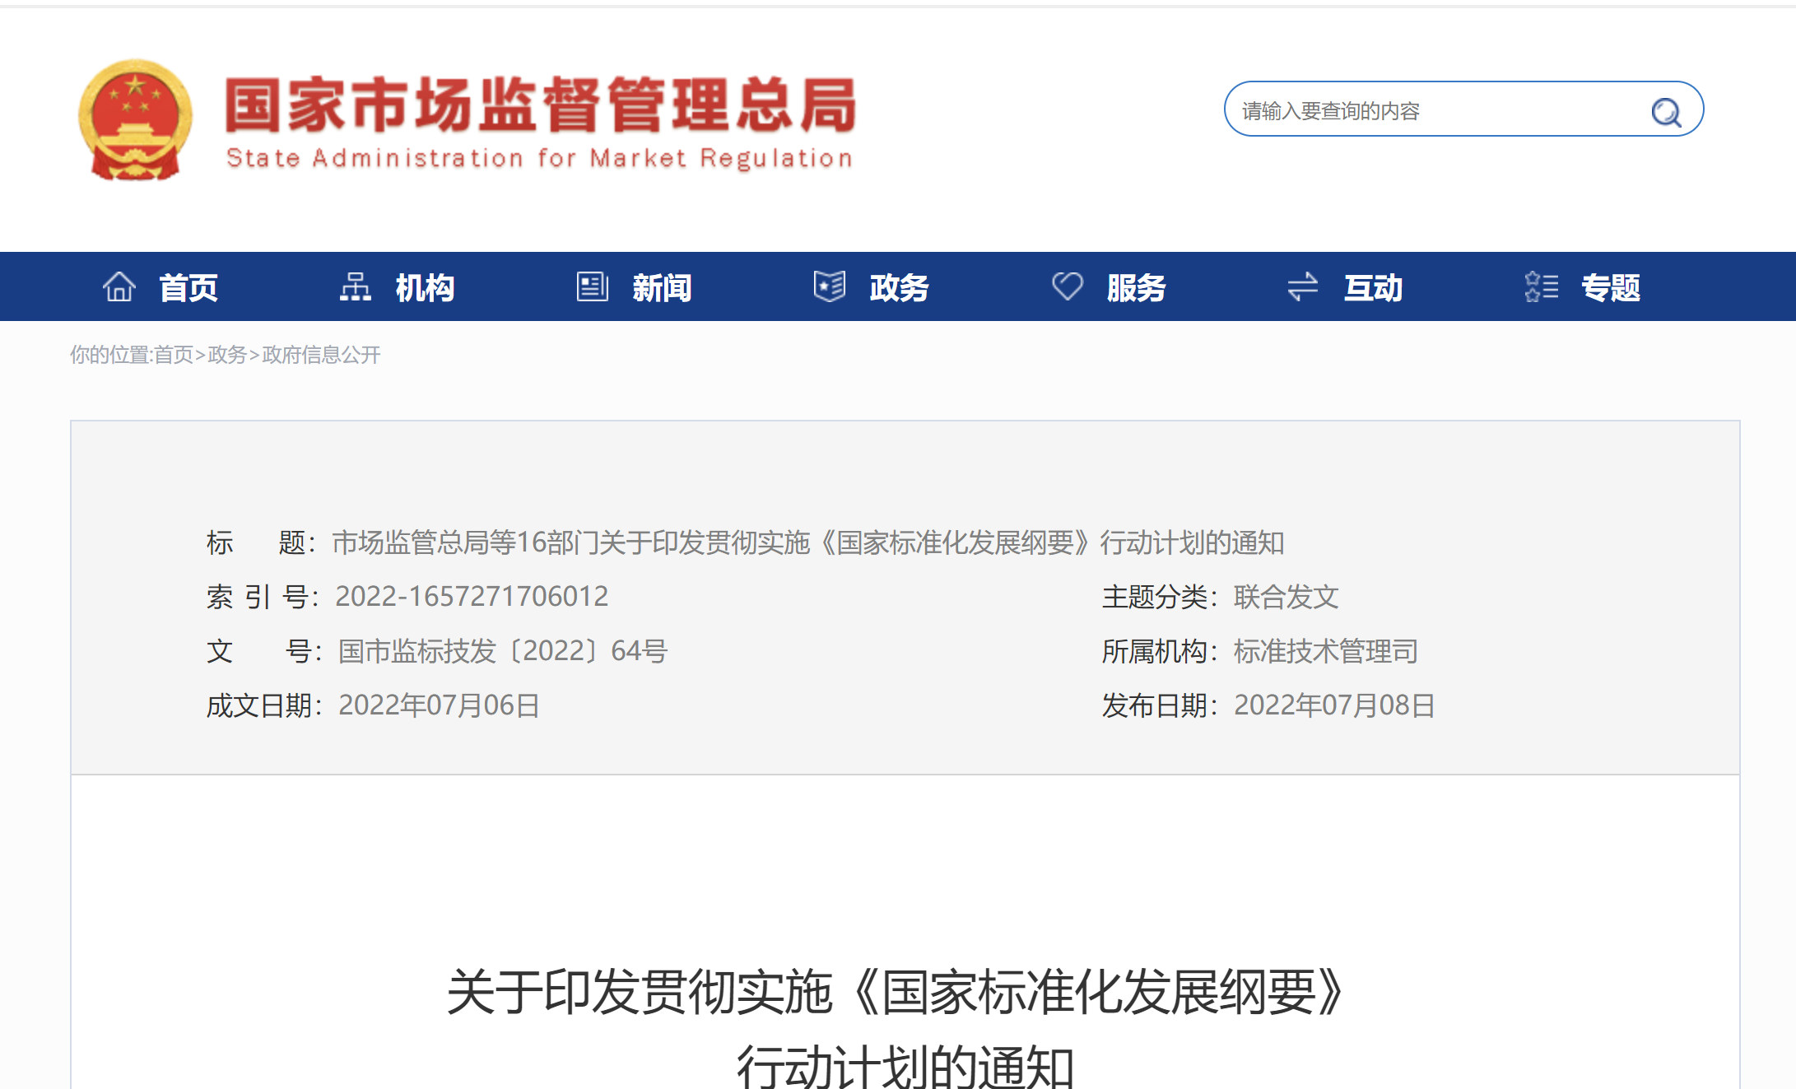Click the newspaper icon beside 新闻
Image resolution: width=1796 pixels, height=1089 pixels.
(x=592, y=287)
